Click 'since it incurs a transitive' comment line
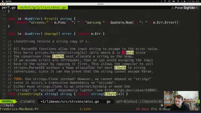 coord(62,83)
